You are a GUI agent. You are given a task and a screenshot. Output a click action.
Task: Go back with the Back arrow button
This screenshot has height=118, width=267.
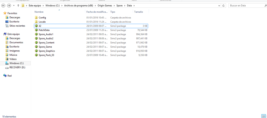(x=3, y=6)
